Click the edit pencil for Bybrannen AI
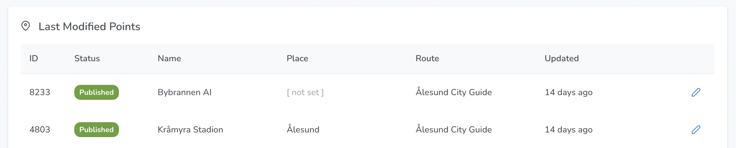Viewport: 736px width, 148px height. [x=696, y=92]
